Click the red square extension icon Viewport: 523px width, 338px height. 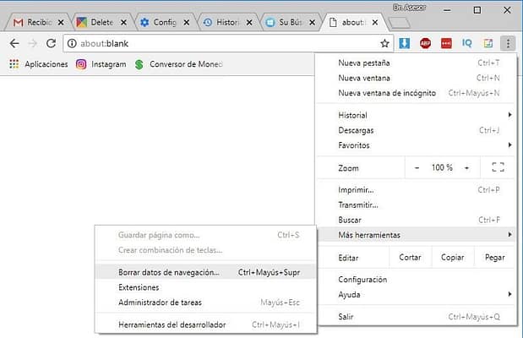(x=446, y=43)
